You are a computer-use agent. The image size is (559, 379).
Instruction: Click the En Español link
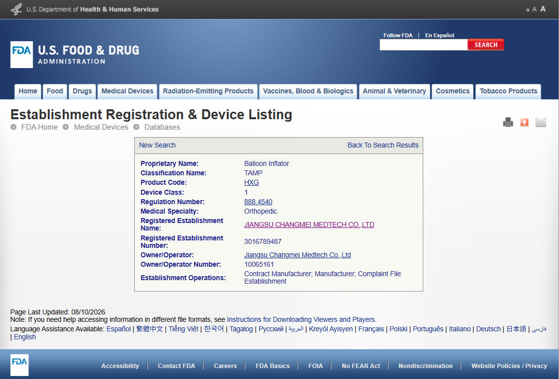point(440,35)
